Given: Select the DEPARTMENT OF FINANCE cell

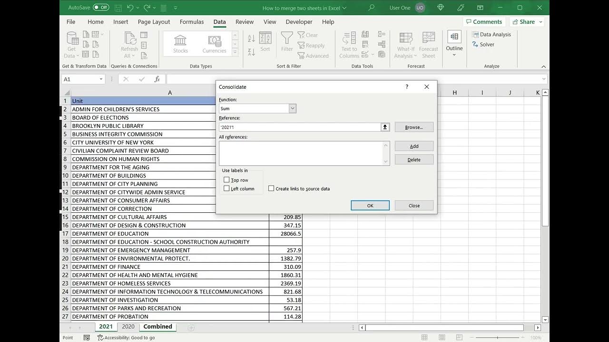Looking at the screenshot, I should (x=170, y=267).
